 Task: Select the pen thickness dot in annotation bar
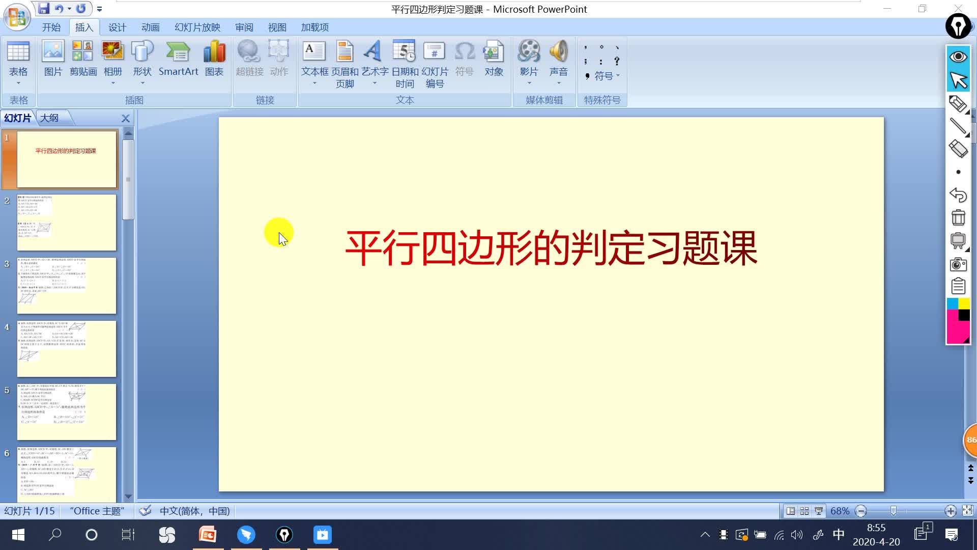click(958, 172)
